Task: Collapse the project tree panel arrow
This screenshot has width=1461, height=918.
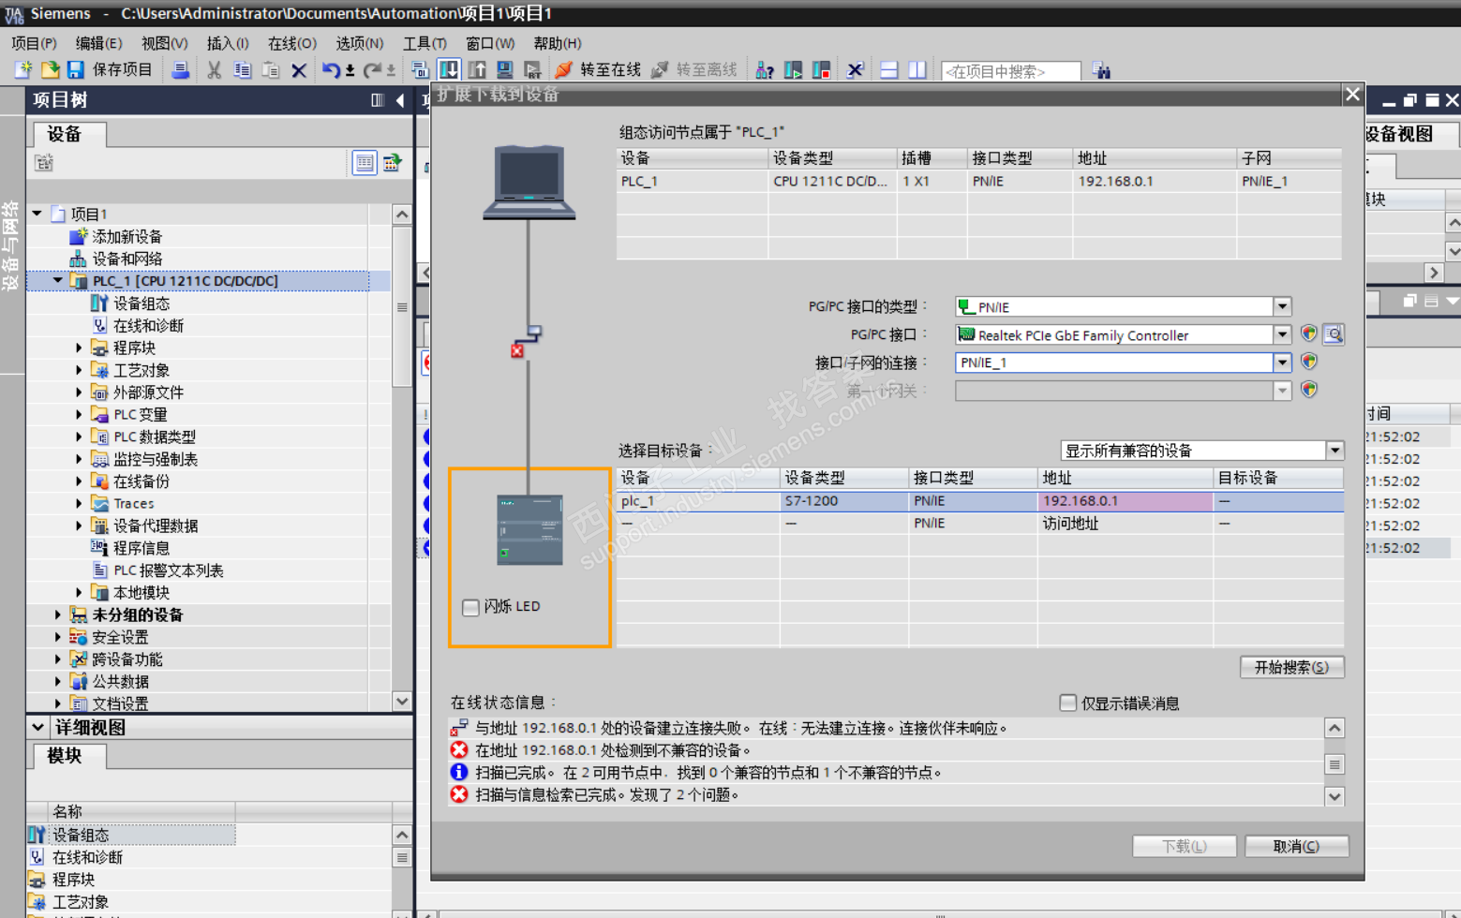Action: (400, 100)
